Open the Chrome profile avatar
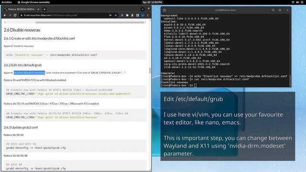This screenshot has height=172, width=306. [x=142, y=15]
